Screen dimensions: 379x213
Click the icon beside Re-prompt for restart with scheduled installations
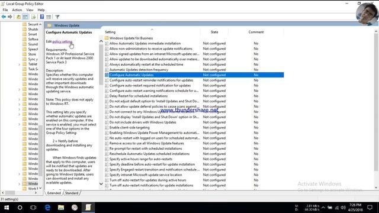pos(107,149)
